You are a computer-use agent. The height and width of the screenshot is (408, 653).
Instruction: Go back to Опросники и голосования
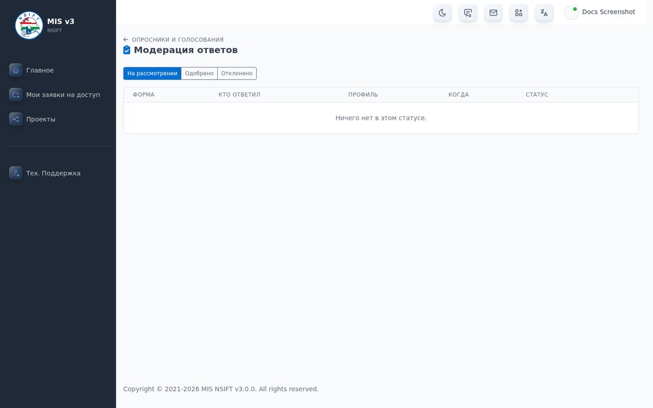click(174, 40)
